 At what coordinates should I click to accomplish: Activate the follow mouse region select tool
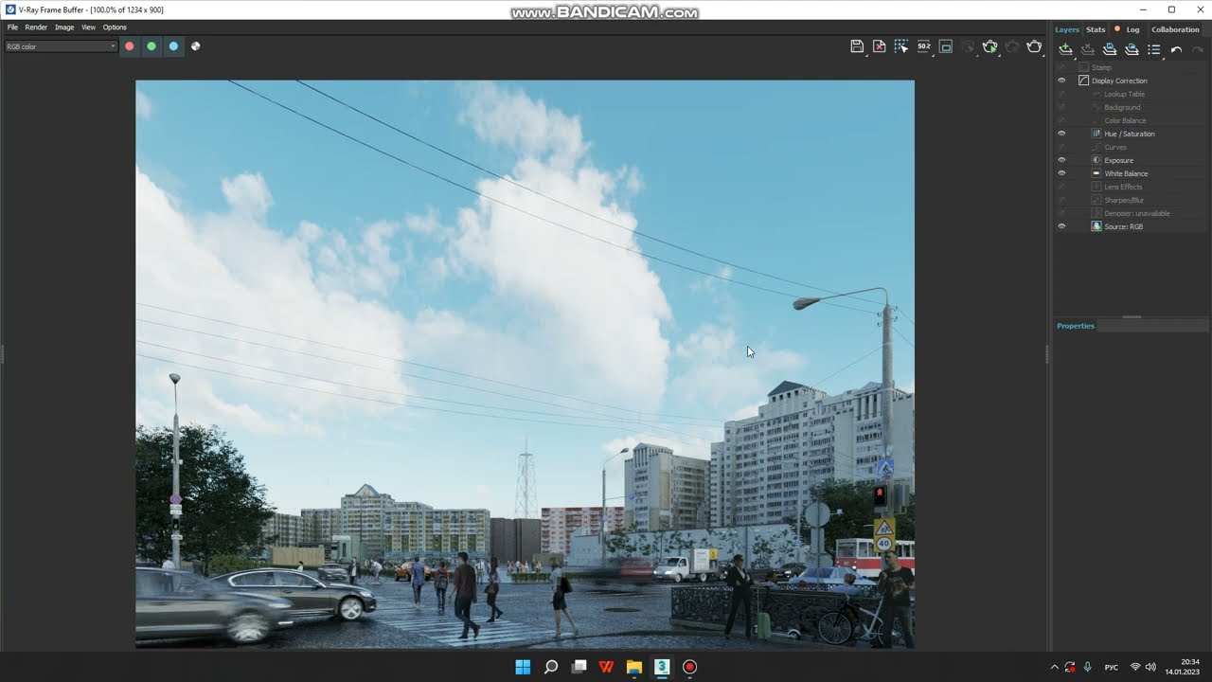[x=901, y=46]
